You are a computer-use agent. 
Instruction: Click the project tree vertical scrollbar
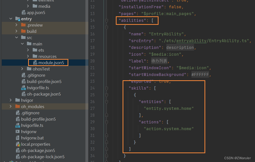coord(87,81)
